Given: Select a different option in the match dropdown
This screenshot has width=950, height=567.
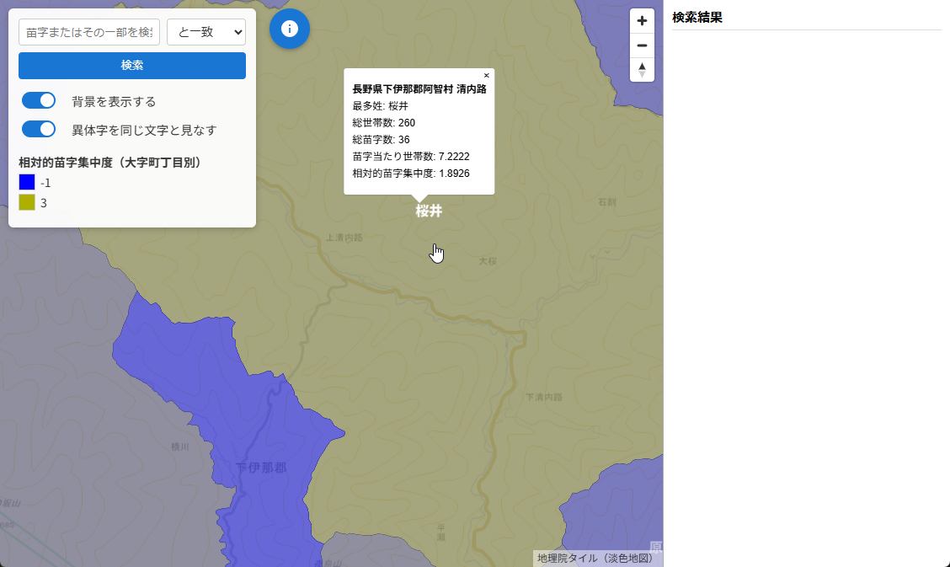Looking at the screenshot, I should click(x=205, y=31).
